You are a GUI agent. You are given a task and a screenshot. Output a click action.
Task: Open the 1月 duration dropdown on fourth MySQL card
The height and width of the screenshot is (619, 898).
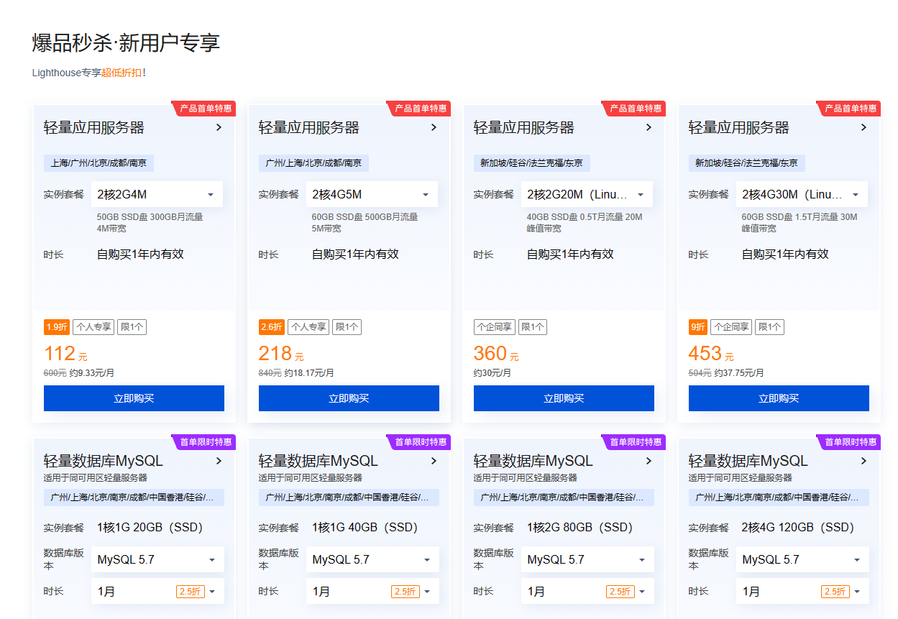(802, 592)
